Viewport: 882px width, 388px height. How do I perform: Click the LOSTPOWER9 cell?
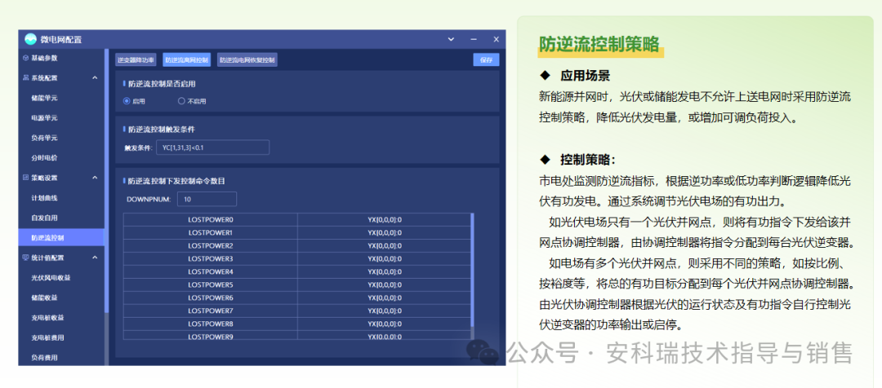[x=211, y=337]
